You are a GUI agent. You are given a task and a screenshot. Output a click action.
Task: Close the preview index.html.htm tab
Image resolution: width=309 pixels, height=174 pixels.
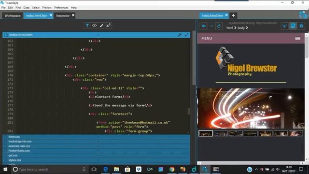(226, 15)
